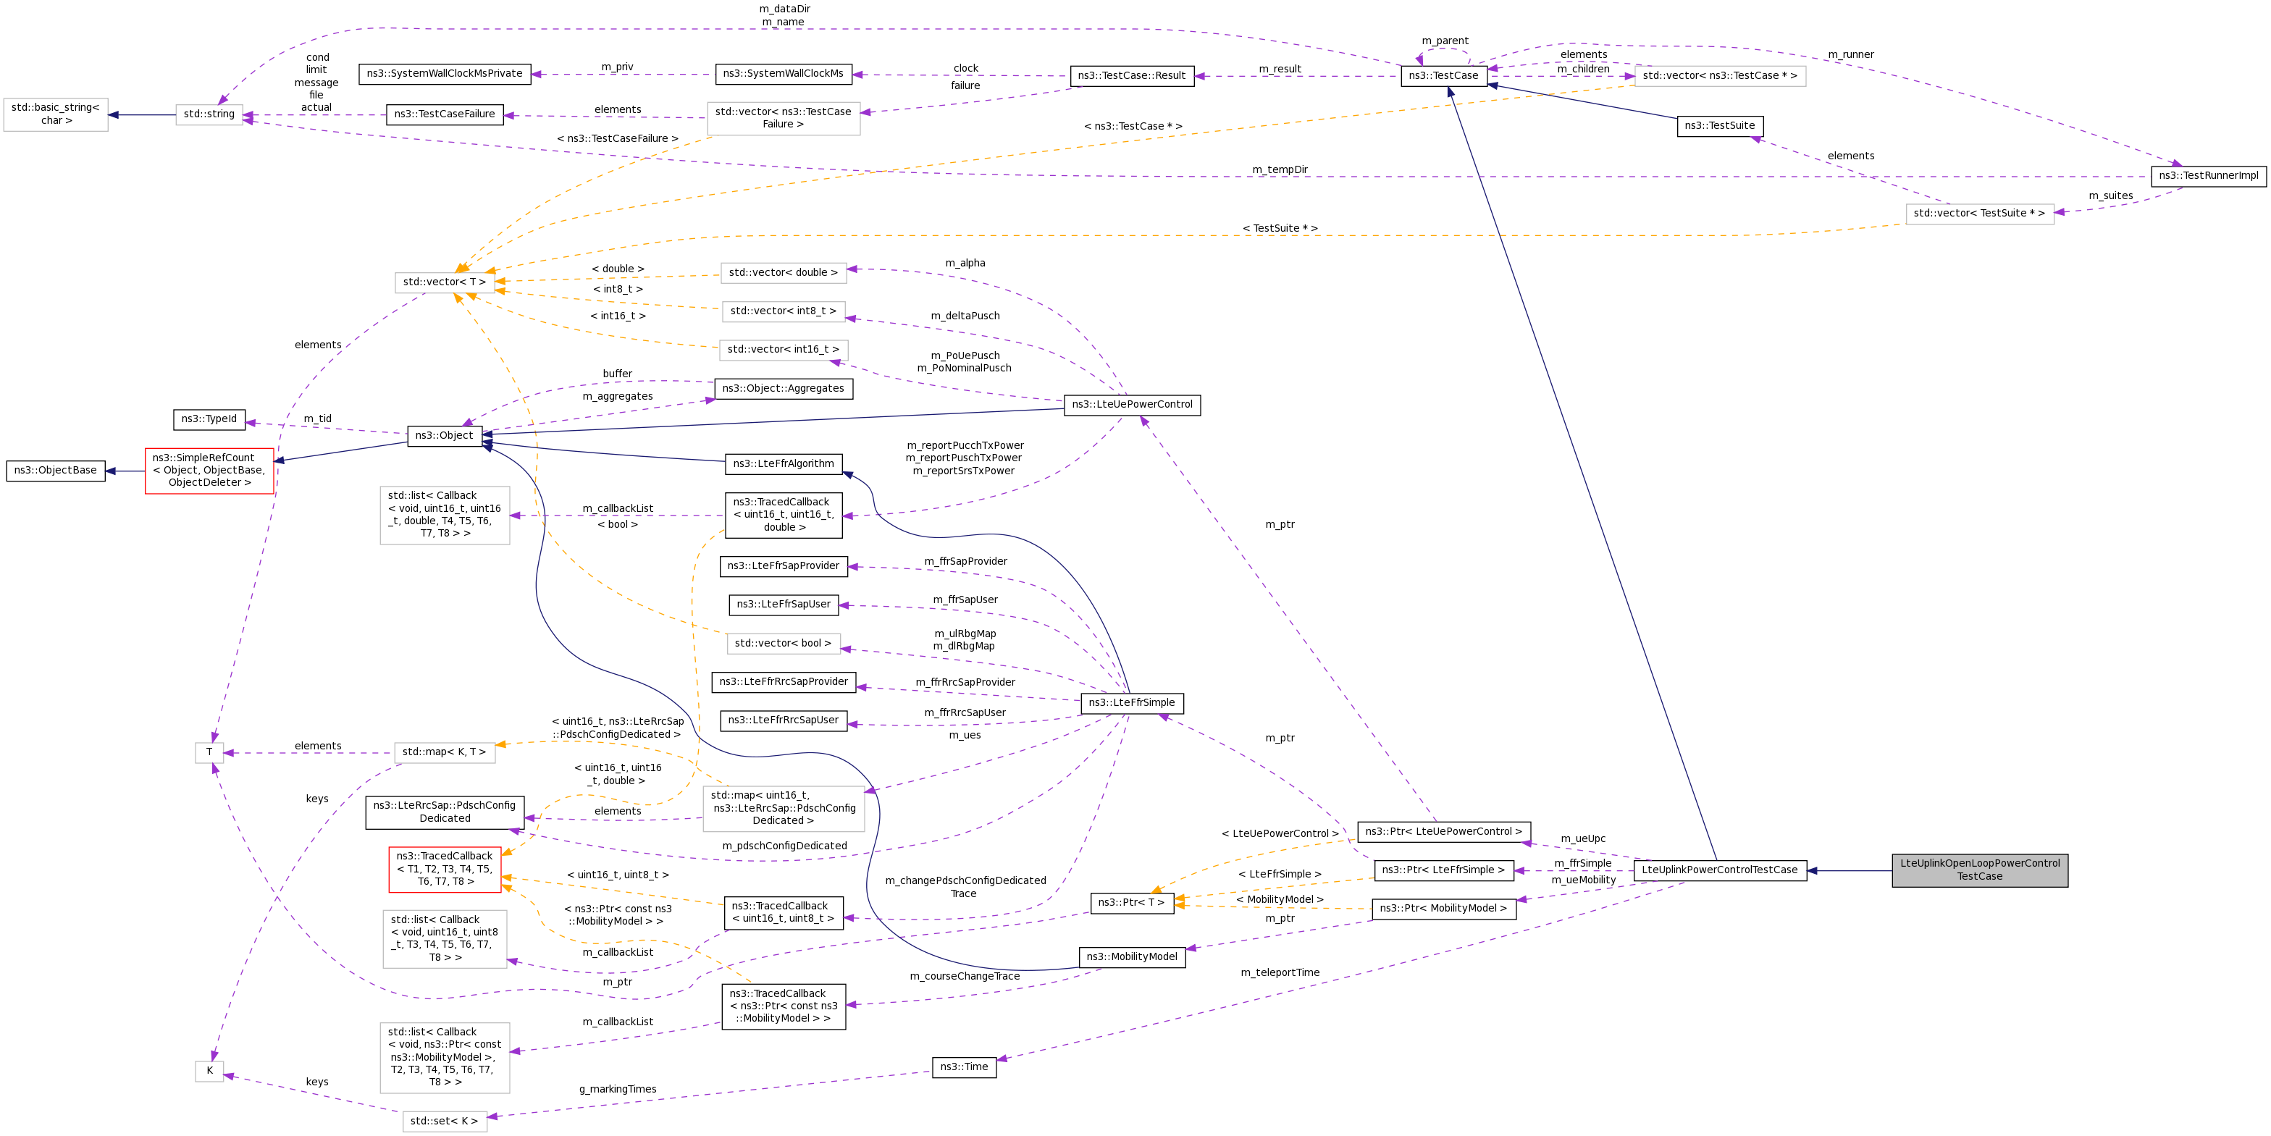Open ns3::ObjectBase node
Image resolution: width=2271 pixels, height=1136 pixels.
pos(56,471)
